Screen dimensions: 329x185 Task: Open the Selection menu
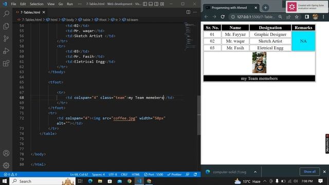pyautogui.click(x=36, y=4)
